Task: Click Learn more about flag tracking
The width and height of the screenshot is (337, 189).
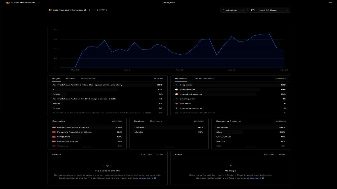Action: (254, 178)
